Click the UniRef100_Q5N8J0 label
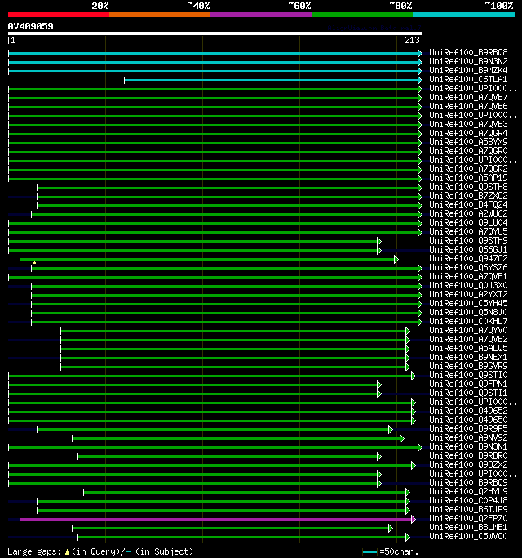522x558 pixels. click(468, 313)
